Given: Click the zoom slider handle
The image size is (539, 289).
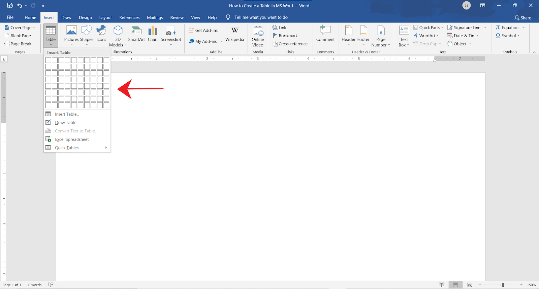Looking at the screenshot, I should coord(503,285).
